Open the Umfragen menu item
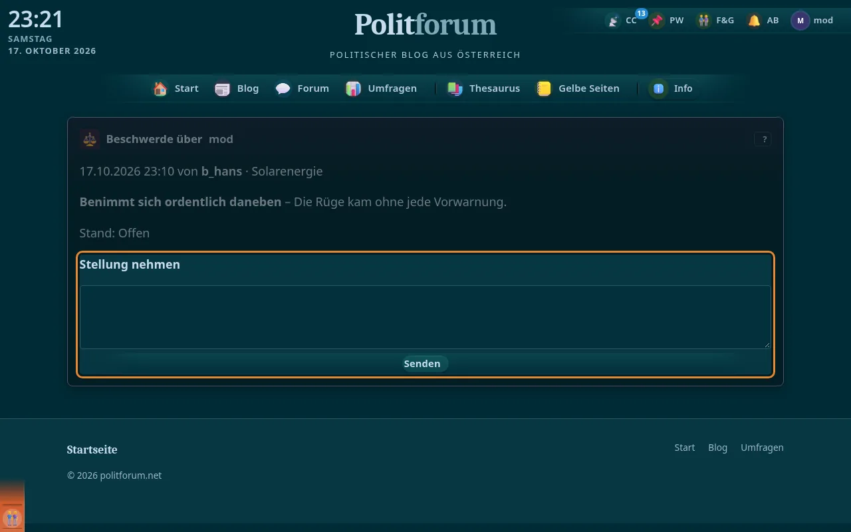 pyautogui.click(x=382, y=88)
